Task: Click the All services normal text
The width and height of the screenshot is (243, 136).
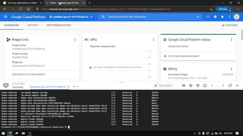Action: point(178,46)
